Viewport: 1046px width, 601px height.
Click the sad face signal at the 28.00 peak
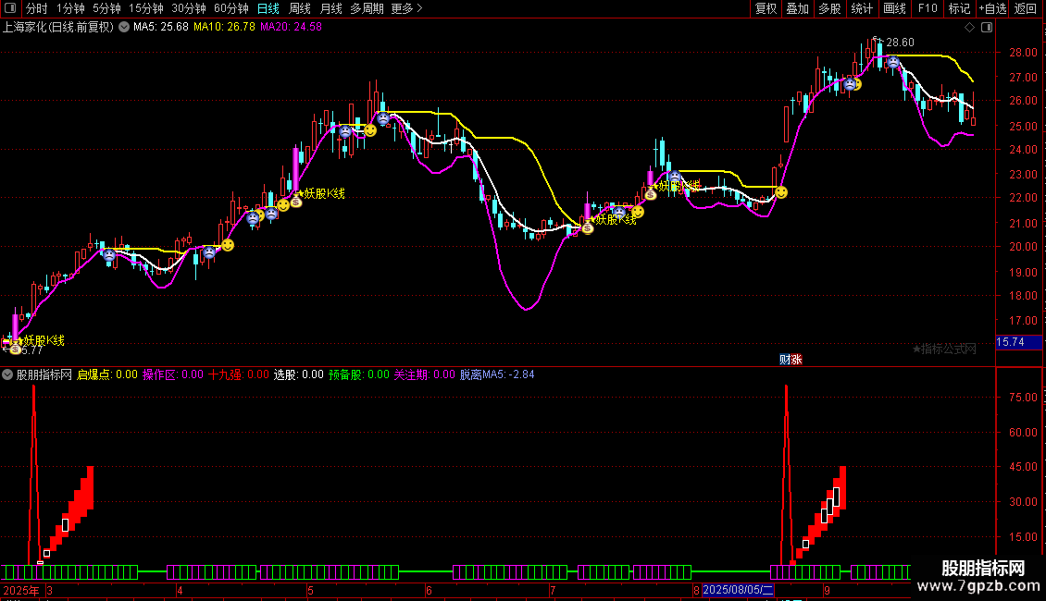click(893, 63)
